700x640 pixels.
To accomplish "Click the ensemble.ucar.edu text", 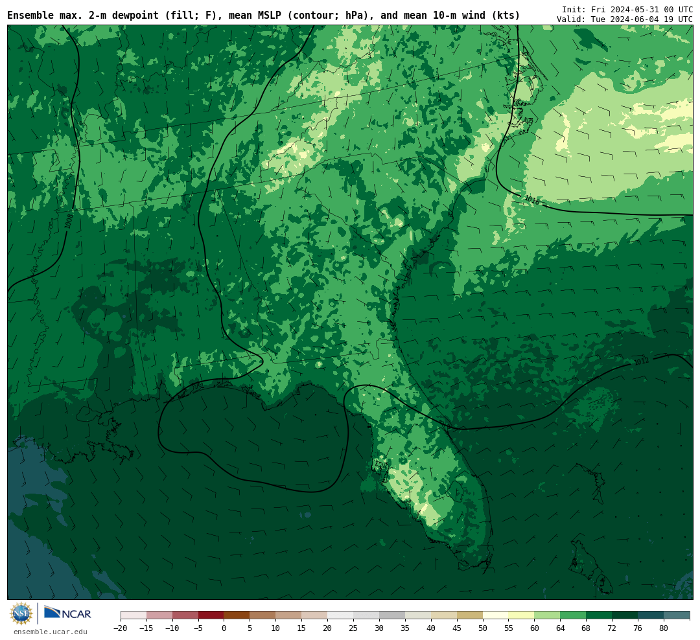I will pyautogui.click(x=51, y=632).
